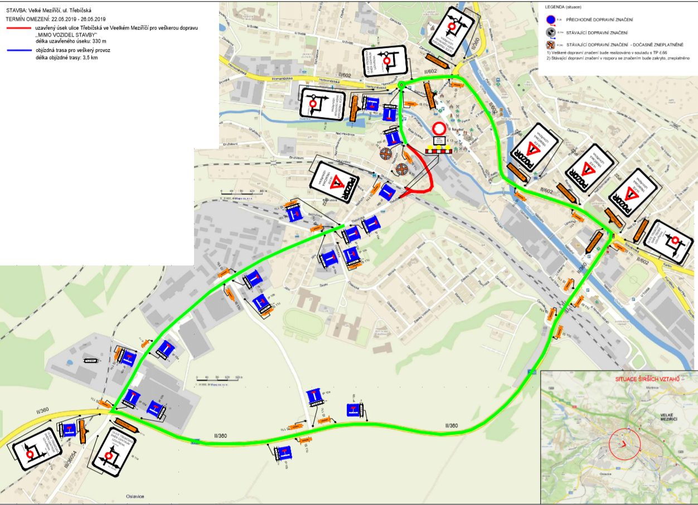Click the detour diagram sign left of Oslavice junction
This screenshot has width=698, height=505.
click(x=32, y=455)
